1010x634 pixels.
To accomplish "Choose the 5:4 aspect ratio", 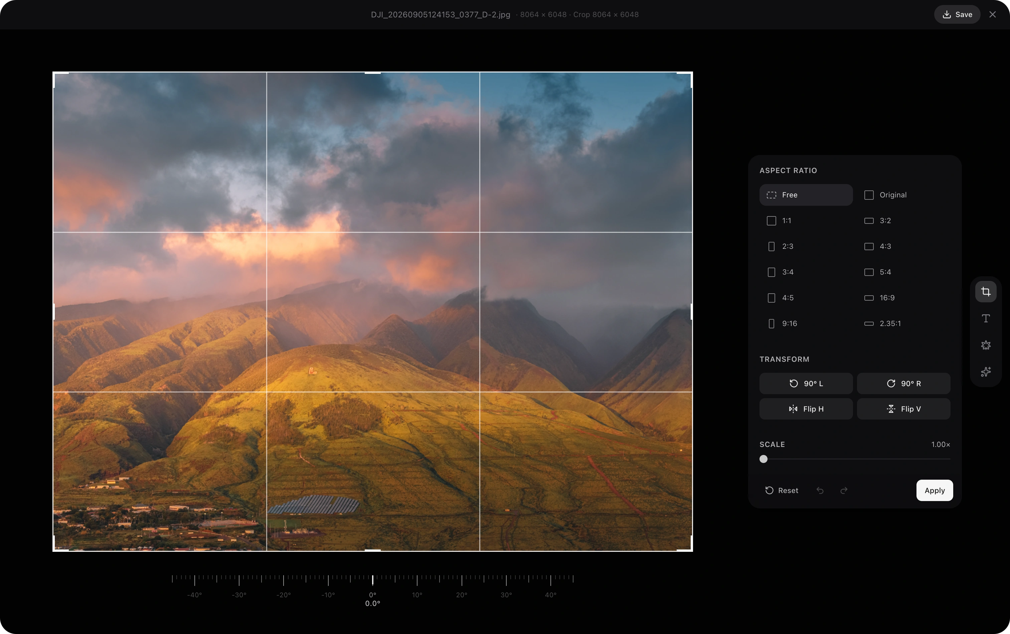I will (x=903, y=272).
